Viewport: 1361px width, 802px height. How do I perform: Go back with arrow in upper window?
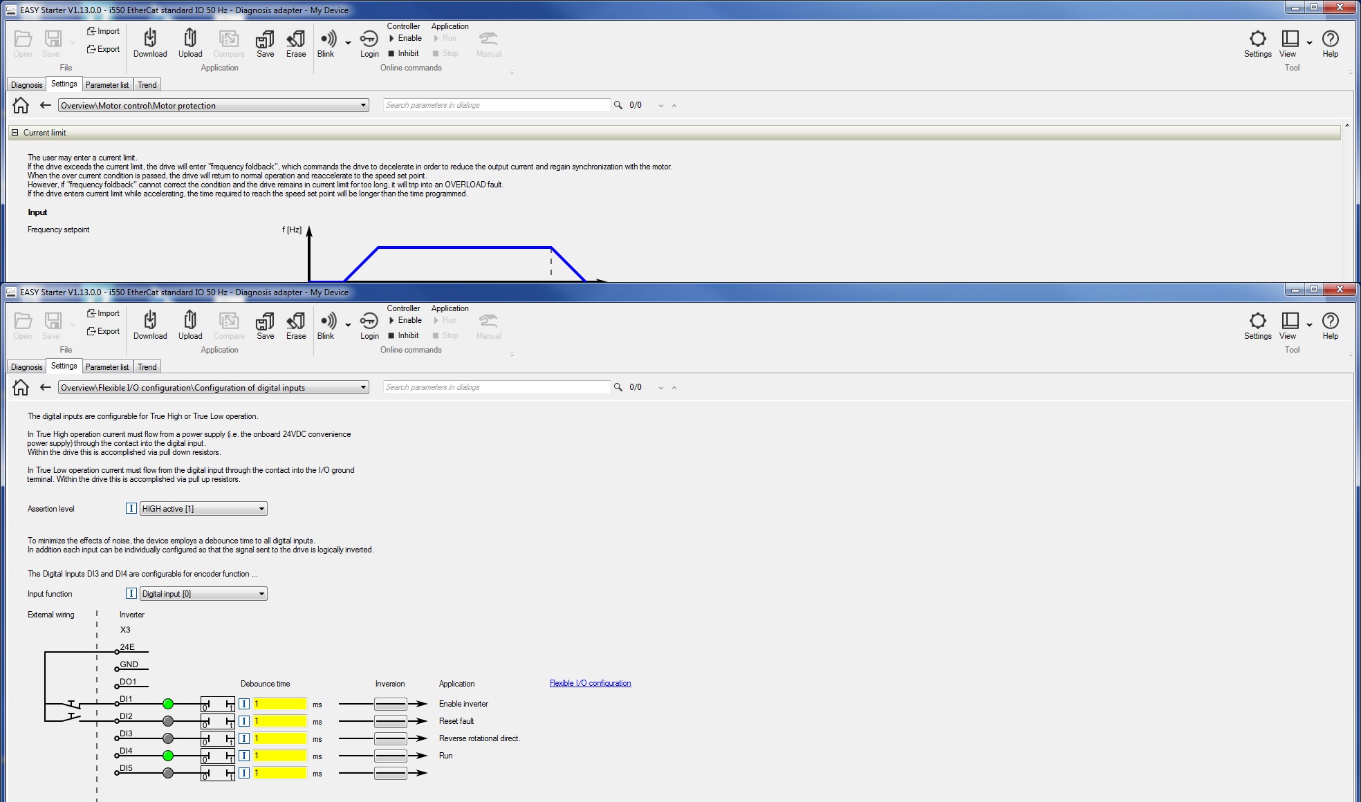[46, 105]
